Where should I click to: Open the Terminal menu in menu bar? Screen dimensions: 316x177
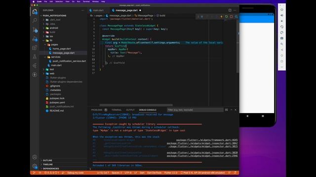(x=86, y=1)
